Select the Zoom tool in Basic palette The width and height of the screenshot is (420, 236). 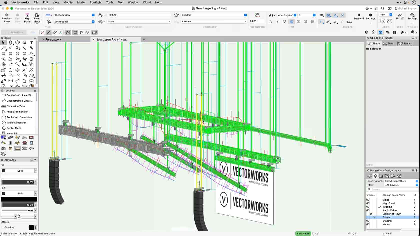(x=24, y=43)
